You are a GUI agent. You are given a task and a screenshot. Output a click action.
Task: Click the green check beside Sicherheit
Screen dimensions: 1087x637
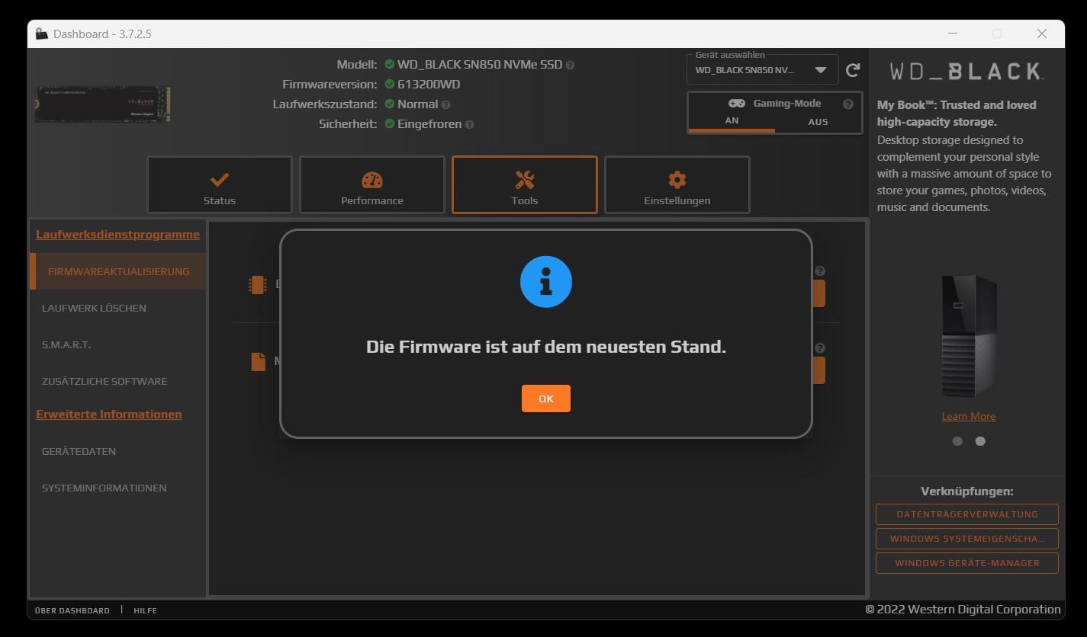pos(390,123)
